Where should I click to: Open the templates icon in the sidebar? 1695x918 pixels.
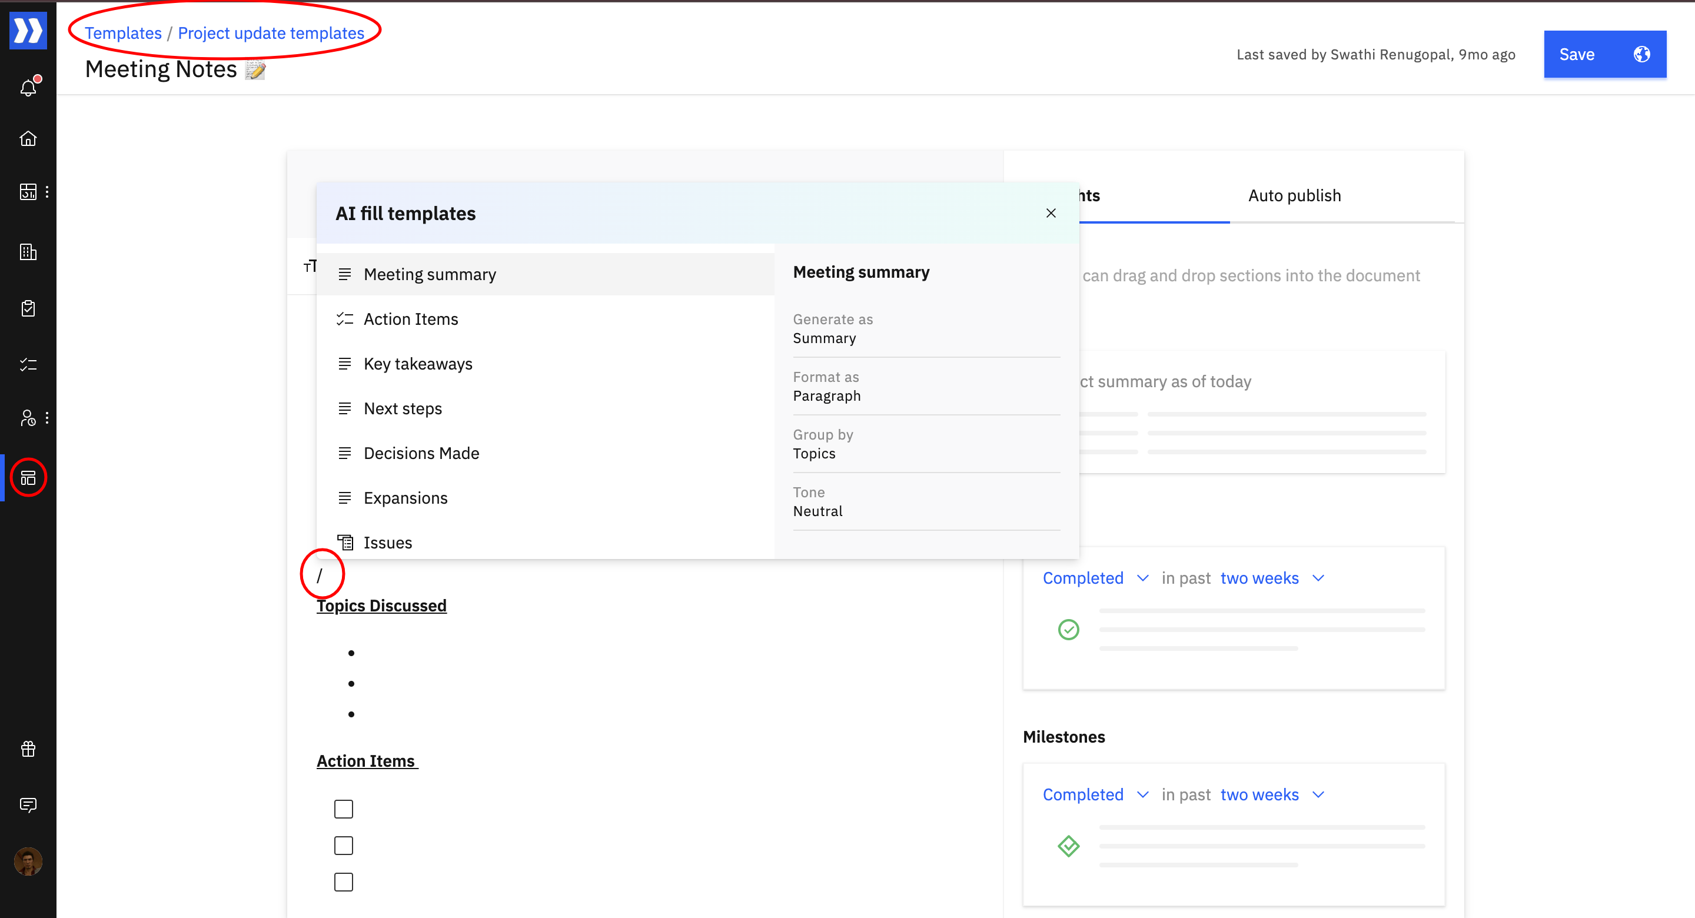[28, 478]
